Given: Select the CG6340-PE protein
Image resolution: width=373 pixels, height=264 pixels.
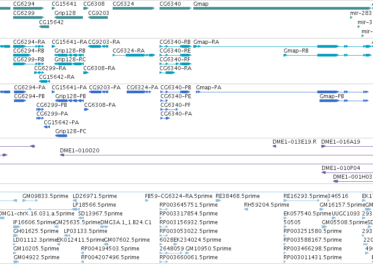Looking at the screenshot, I should (x=164, y=101).
